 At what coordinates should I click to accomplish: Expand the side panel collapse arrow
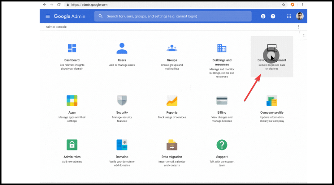(304, 36)
